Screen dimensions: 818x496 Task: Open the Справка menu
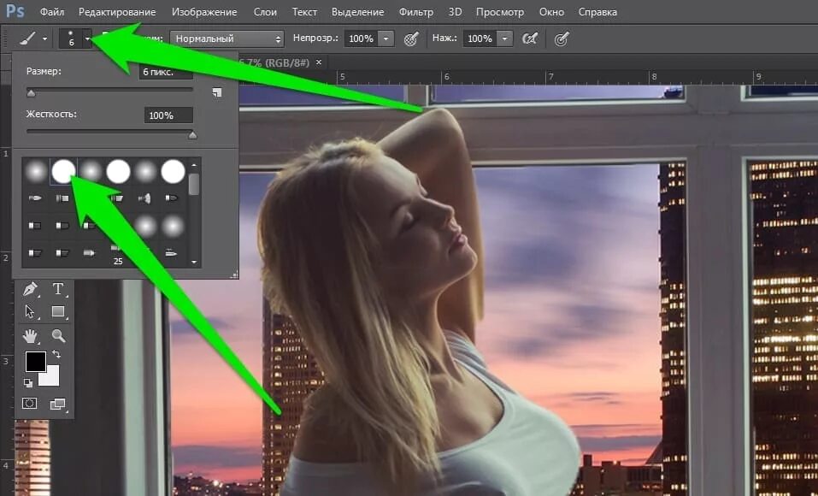tap(597, 11)
